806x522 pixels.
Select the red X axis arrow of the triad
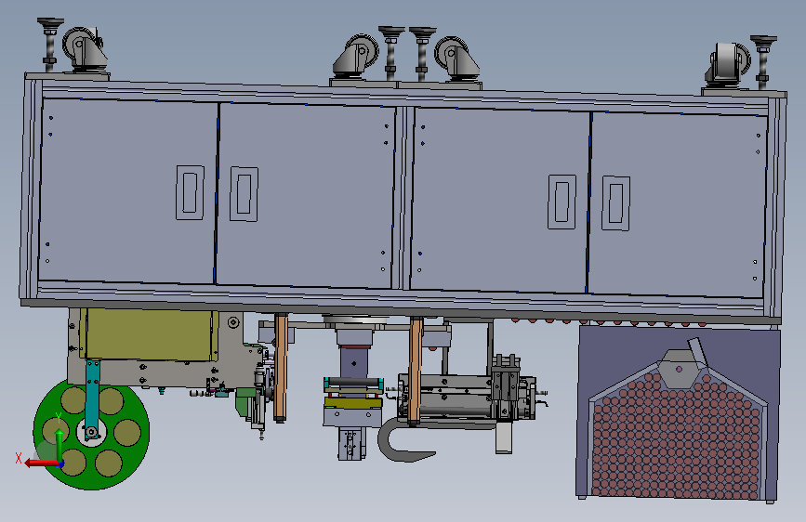41,463
